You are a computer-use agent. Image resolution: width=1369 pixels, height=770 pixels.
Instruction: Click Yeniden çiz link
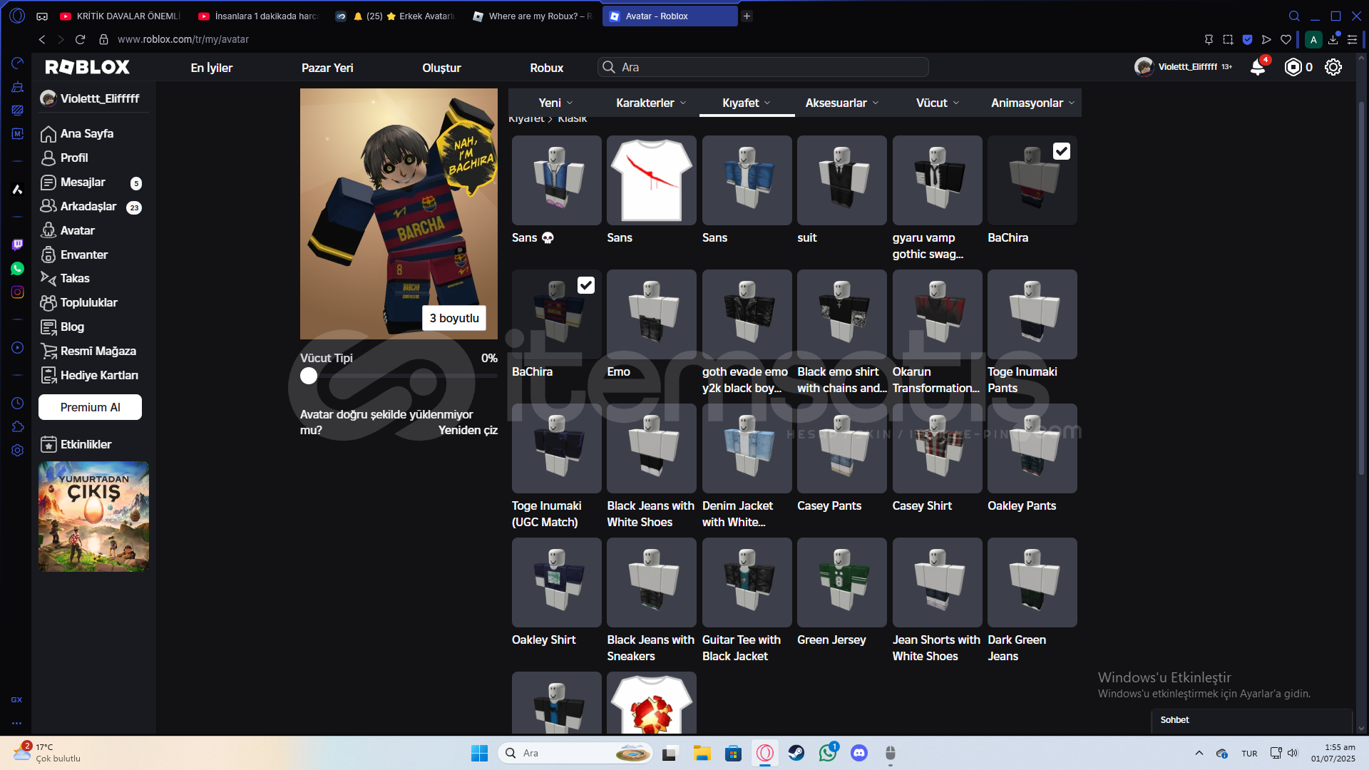[468, 430]
